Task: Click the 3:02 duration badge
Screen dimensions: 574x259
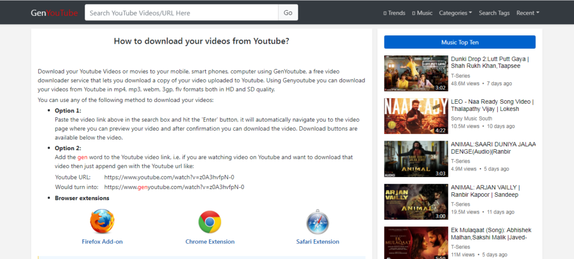Action: point(441,87)
